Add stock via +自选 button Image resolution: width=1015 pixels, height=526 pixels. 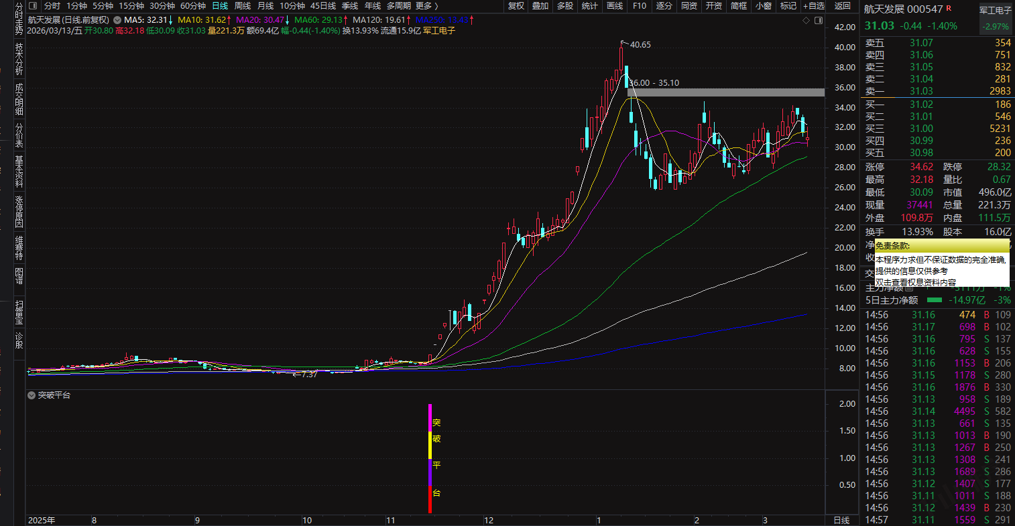[x=814, y=6]
